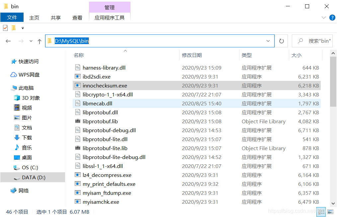Select the libprotobuf.lib file icon
The width and height of the screenshot is (337, 217).
78,121
